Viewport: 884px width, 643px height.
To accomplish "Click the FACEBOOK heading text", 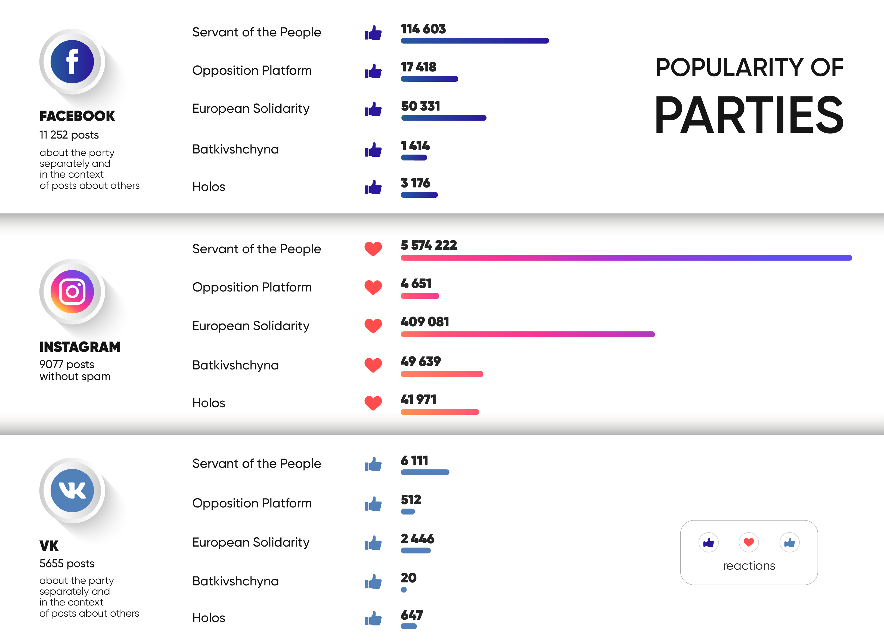I will click(77, 116).
